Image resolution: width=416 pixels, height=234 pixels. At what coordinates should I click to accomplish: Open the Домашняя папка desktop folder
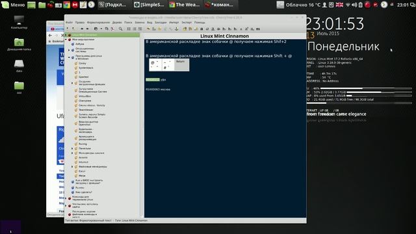(19, 44)
